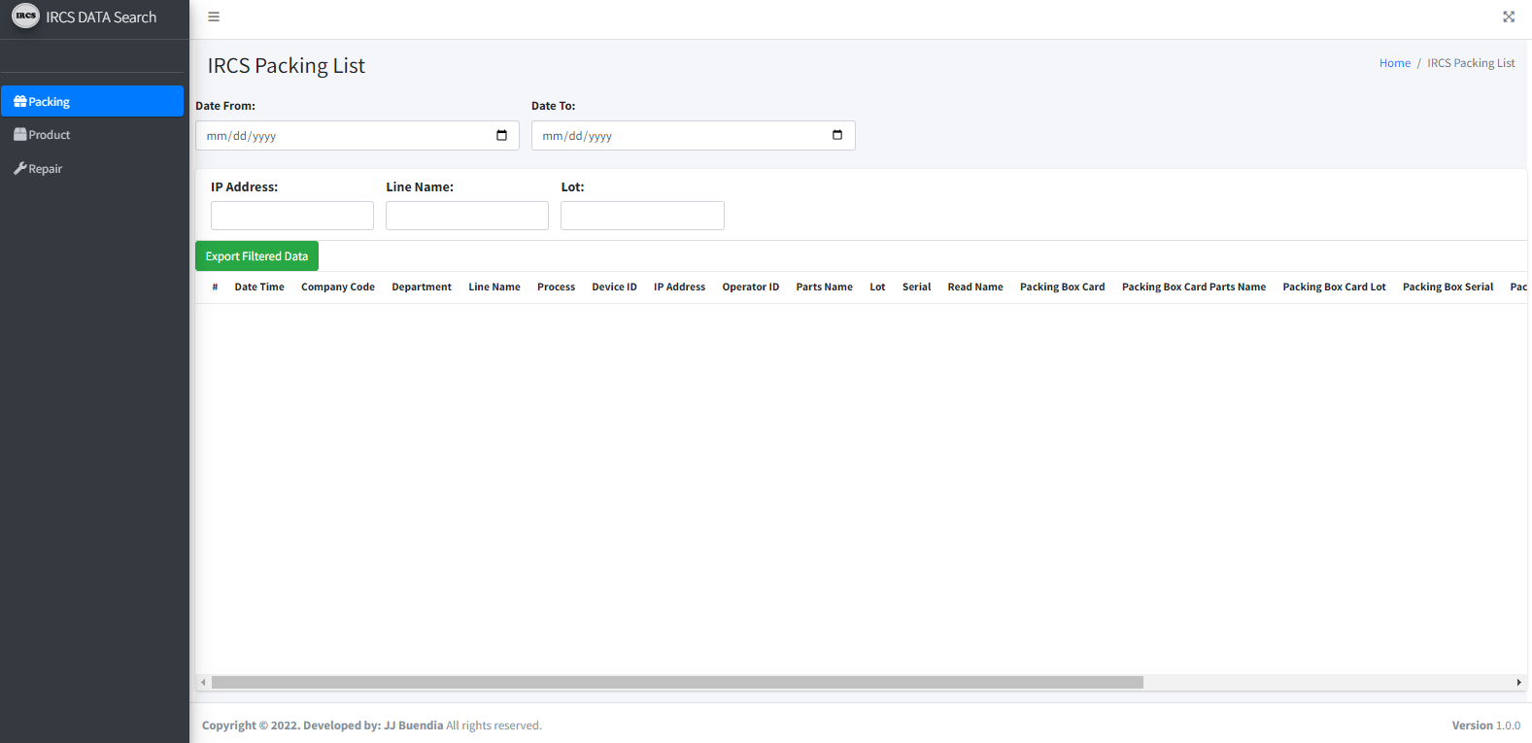Open the Date To calendar picker
1532x743 pixels.
tap(837, 136)
